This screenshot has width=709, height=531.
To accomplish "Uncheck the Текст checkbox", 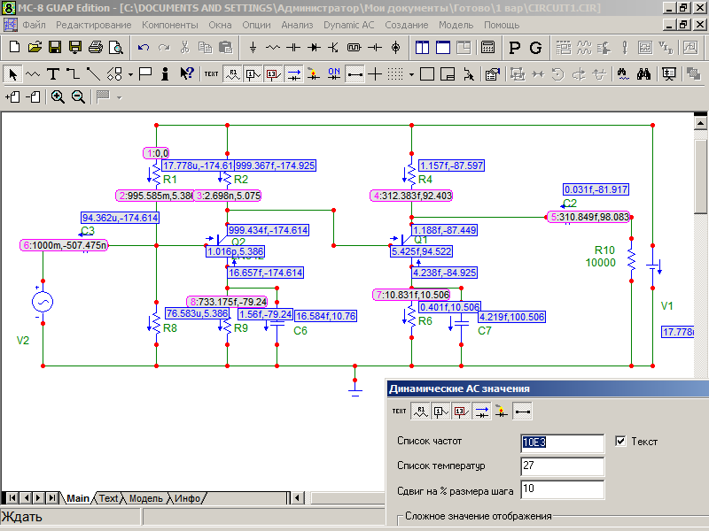I will (x=620, y=441).
